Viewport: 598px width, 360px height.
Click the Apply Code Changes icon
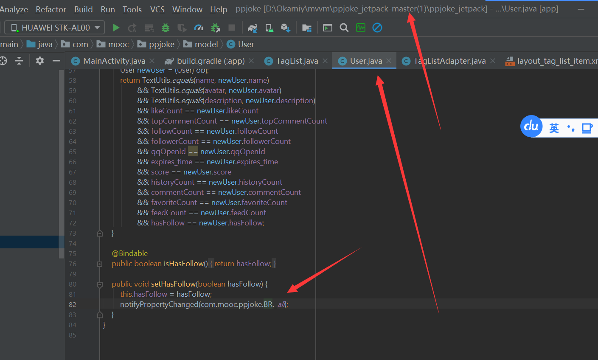click(x=149, y=28)
